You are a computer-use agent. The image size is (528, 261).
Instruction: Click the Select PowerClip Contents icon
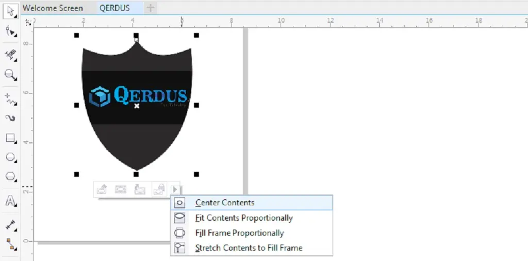point(121,189)
